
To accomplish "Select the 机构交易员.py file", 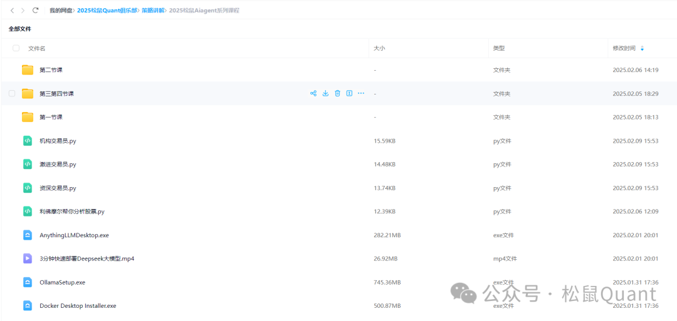I will pos(58,141).
